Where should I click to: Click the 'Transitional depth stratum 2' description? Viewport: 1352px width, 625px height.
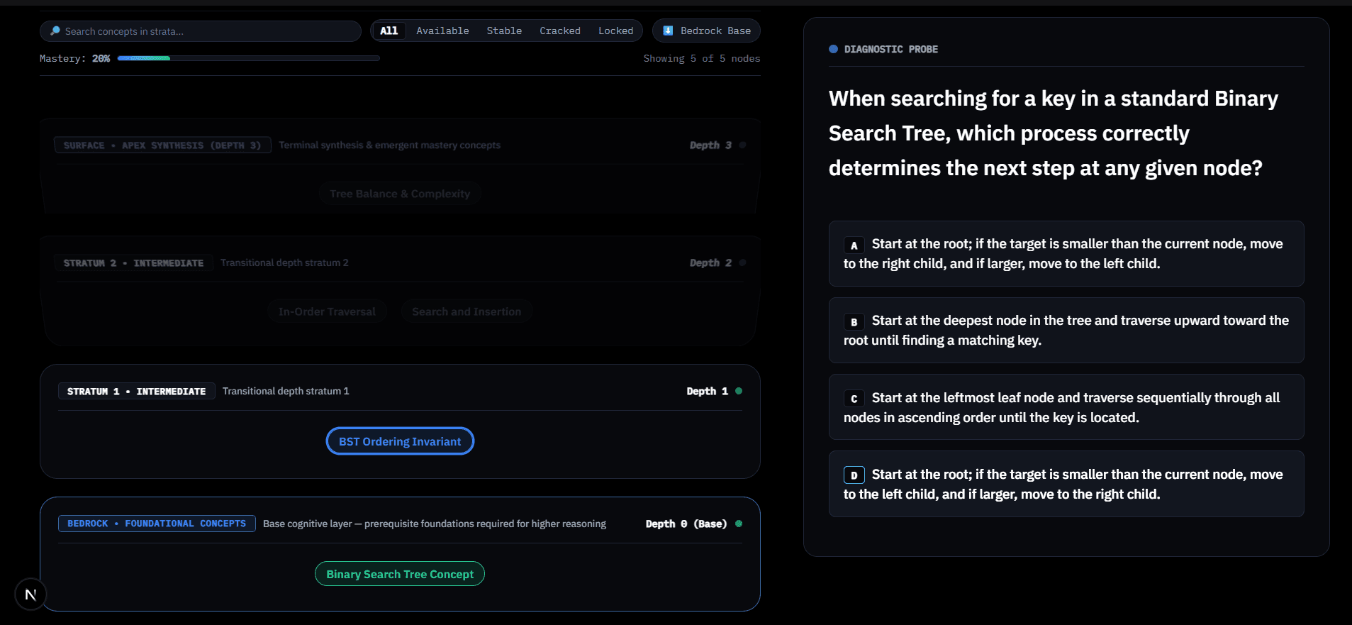(x=284, y=262)
